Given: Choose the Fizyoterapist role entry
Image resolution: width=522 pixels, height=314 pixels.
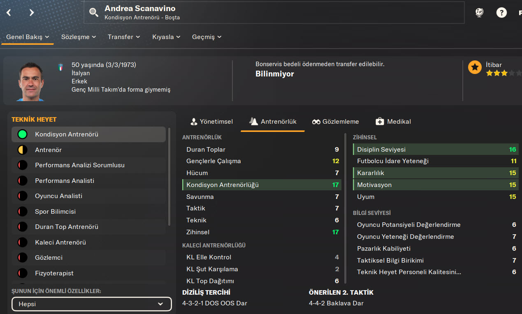Looking at the screenshot, I should click(54, 273).
